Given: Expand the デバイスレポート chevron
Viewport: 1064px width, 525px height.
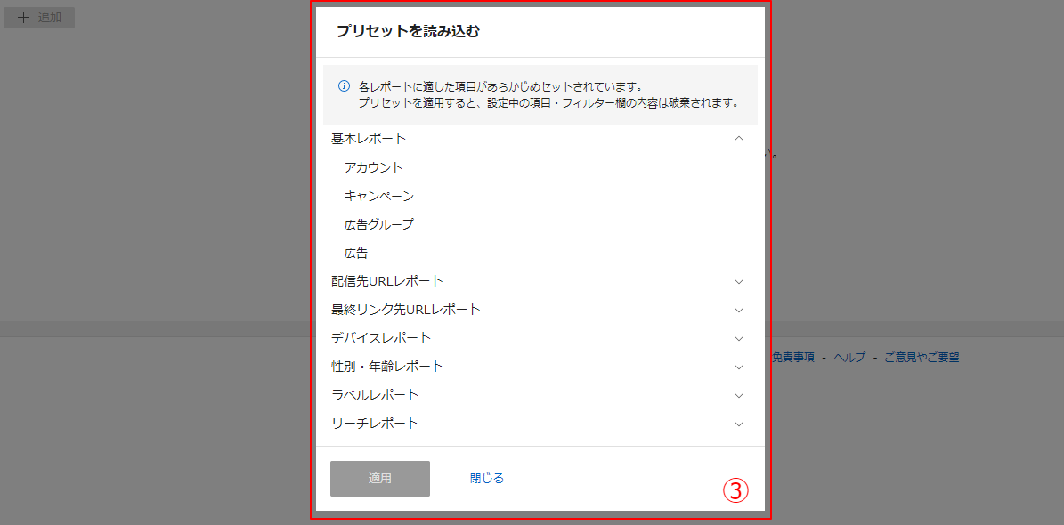Looking at the screenshot, I should [x=739, y=338].
